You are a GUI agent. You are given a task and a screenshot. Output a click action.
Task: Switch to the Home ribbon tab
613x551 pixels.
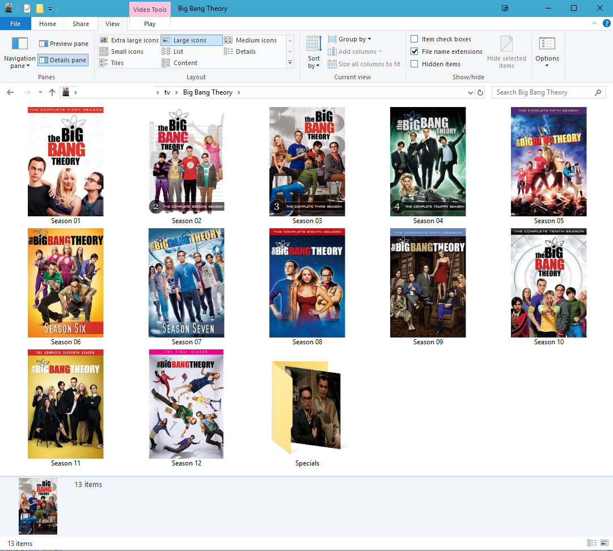pyautogui.click(x=48, y=24)
